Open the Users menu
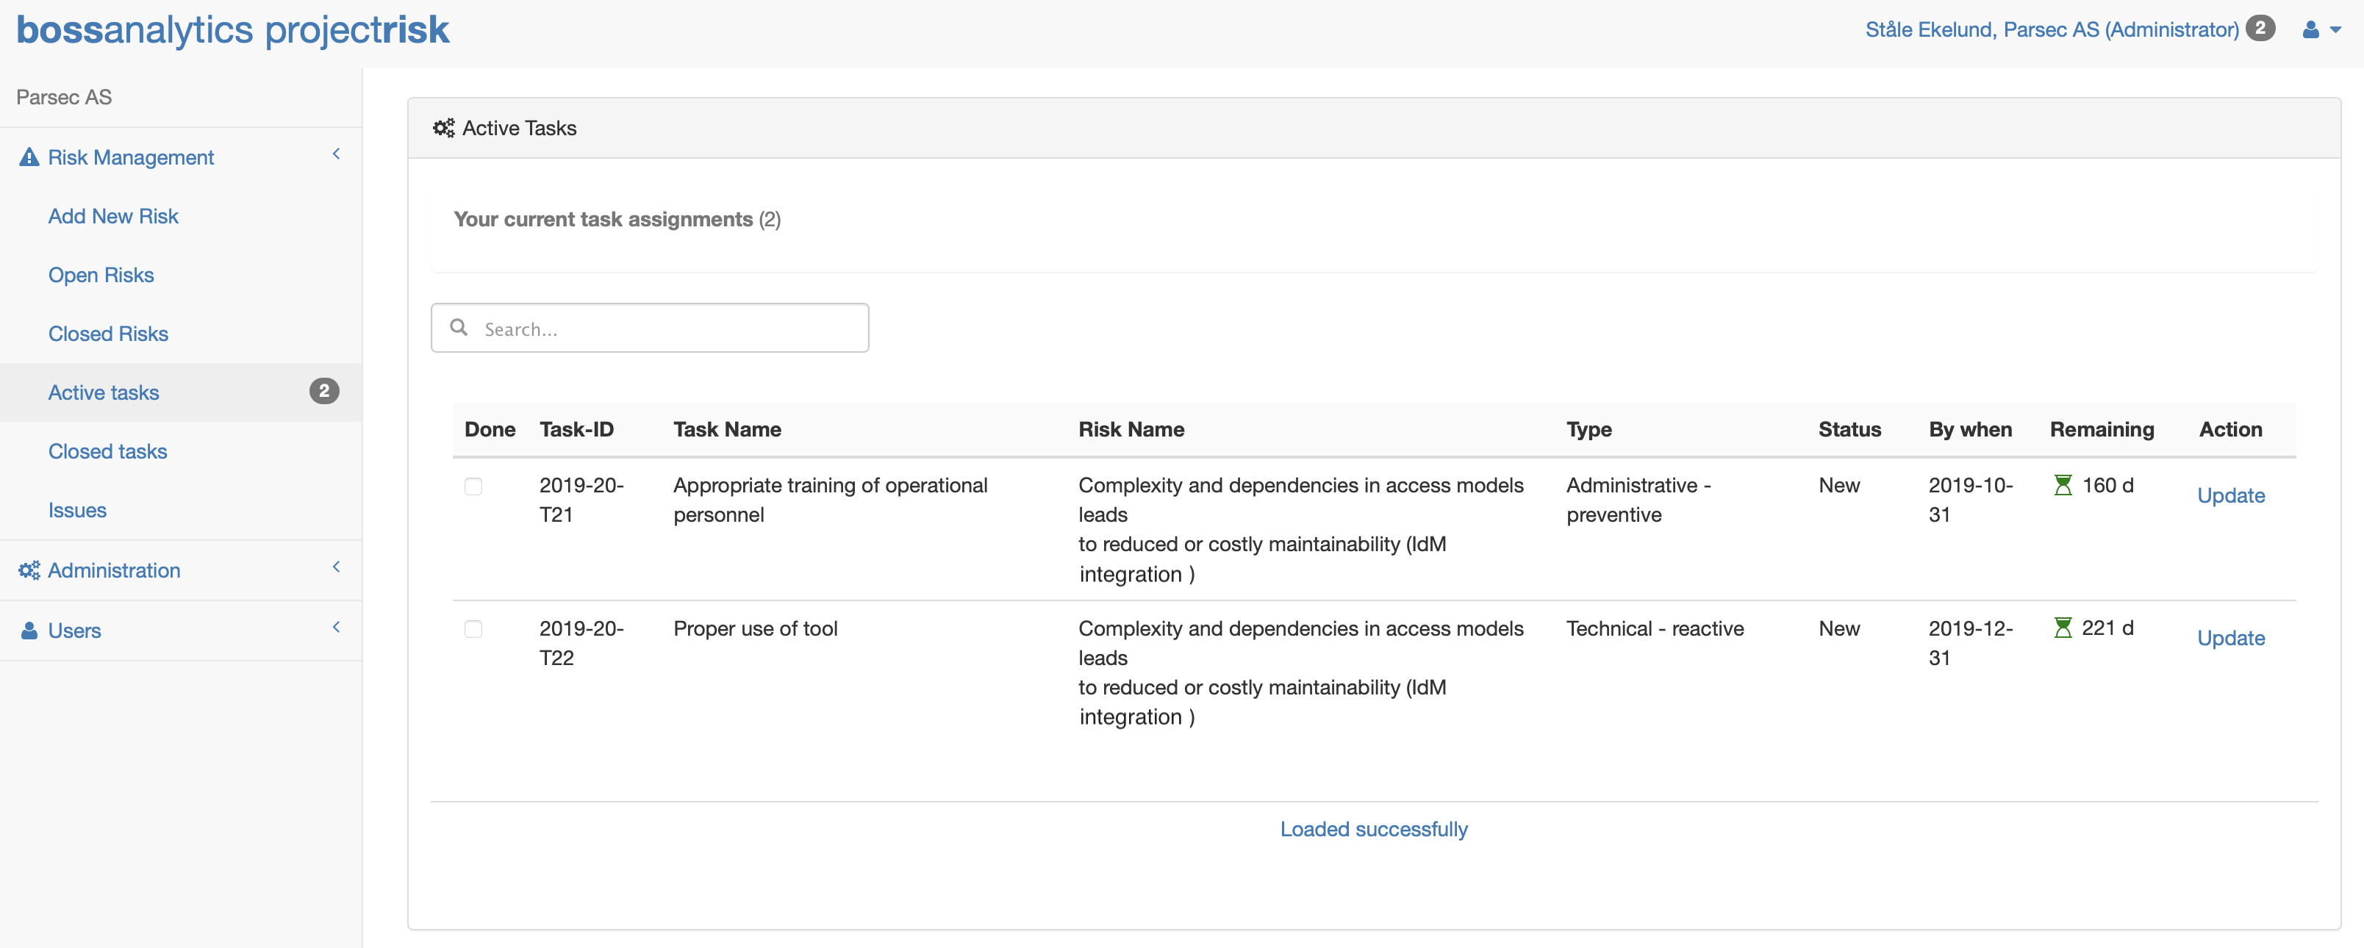The width and height of the screenshot is (2364, 948). (x=74, y=631)
